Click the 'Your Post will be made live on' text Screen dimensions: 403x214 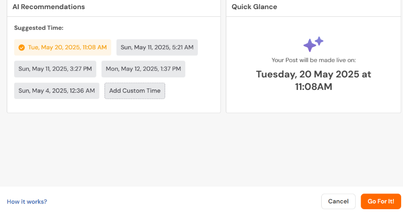pyautogui.click(x=313, y=60)
